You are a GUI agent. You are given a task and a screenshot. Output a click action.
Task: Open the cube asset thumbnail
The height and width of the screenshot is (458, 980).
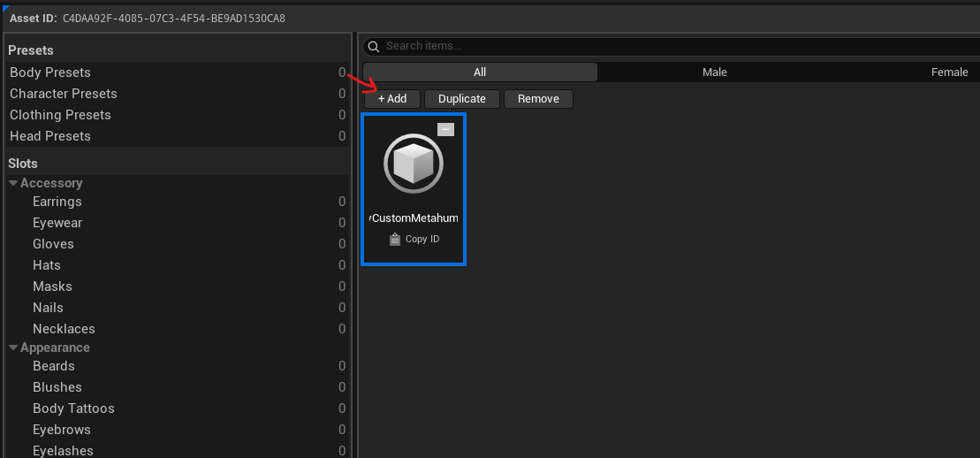[414, 164]
